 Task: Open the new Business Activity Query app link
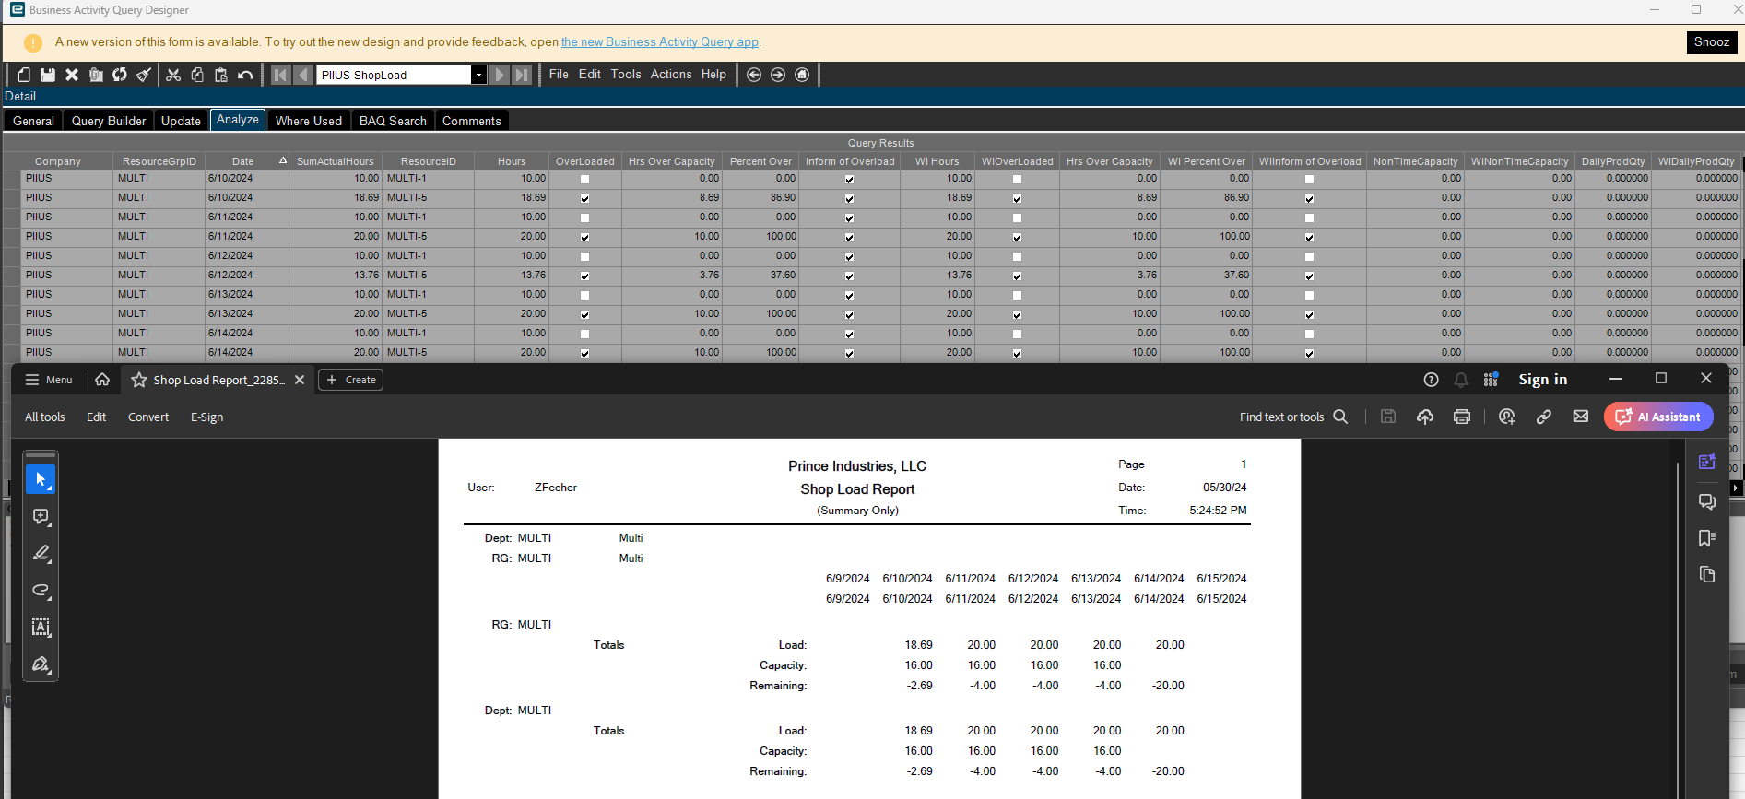(x=659, y=42)
